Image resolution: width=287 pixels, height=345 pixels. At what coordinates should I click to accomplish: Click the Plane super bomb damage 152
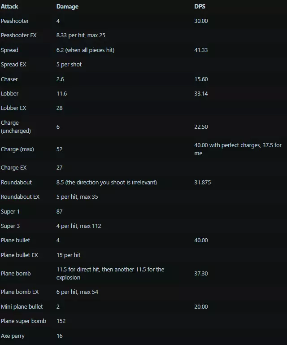click(61, 321)
